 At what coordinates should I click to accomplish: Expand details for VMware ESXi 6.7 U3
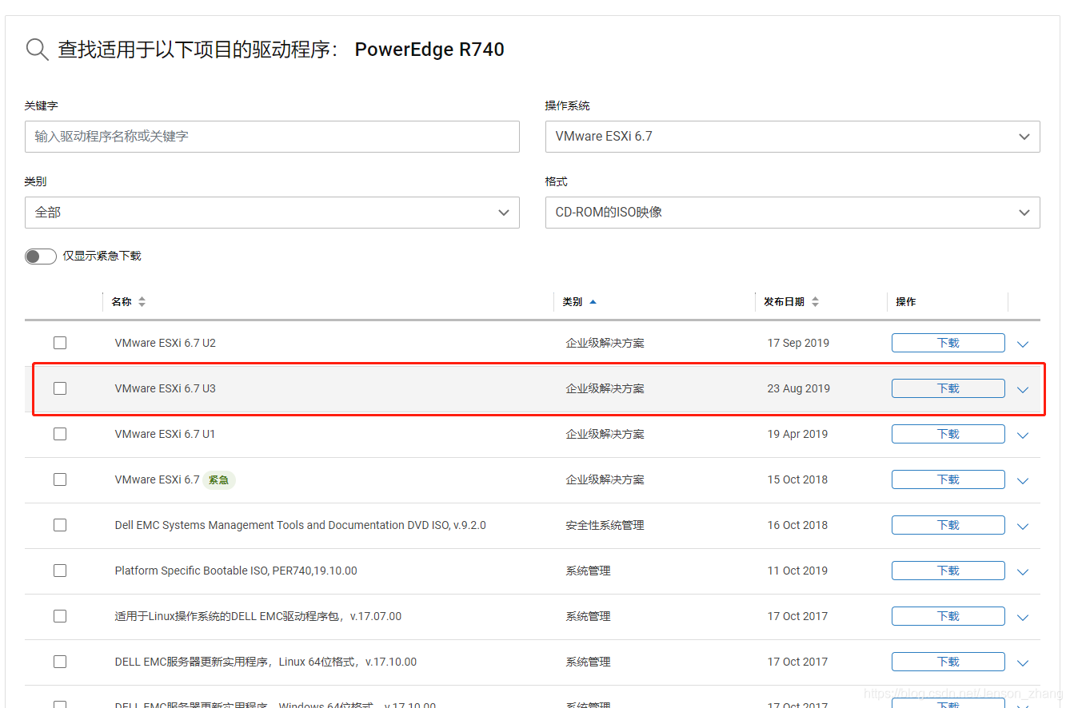[x=1023, y=390]
